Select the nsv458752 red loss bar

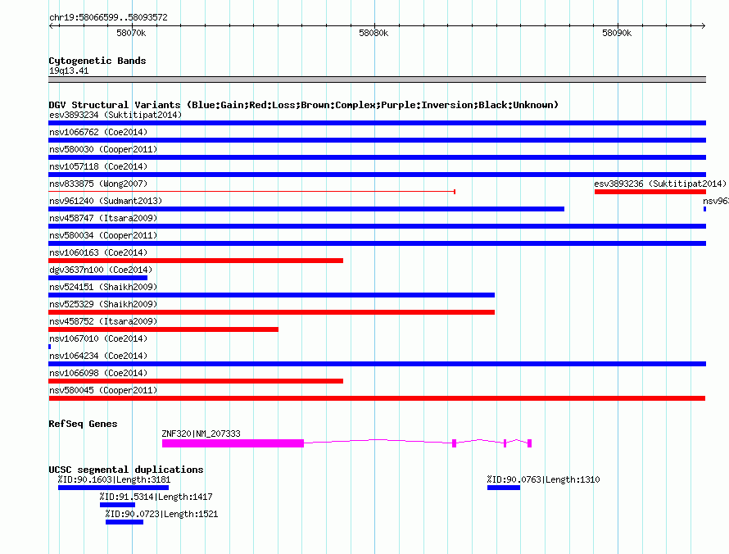point(163,329)
